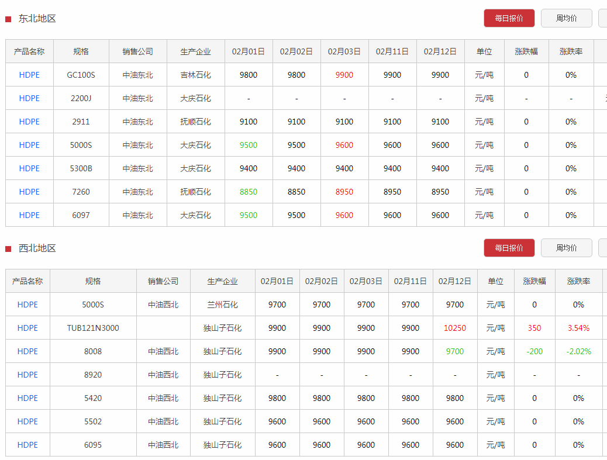Open HDPE link in 5300B row

pos(29,169)
